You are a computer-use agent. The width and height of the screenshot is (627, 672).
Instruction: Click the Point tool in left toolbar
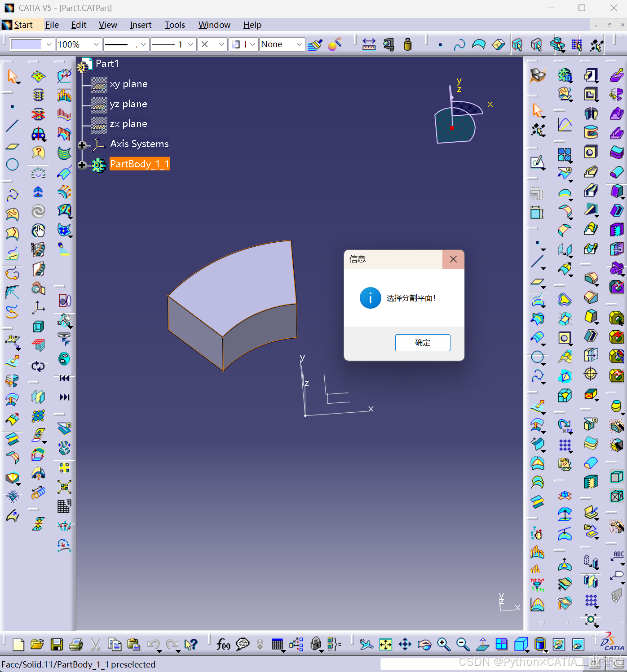tap(13, 107)
